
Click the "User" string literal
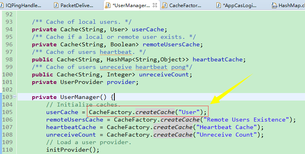189,112
